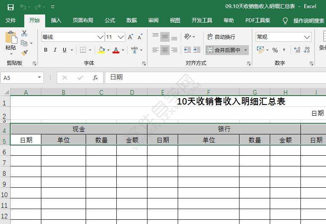Click the 粘贴 paste clipboard icon

tap(11, 37)
